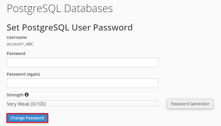The image size is (221, 126).
Task: Show password strength help via info icon
Action: pyautogui.click(x=27, y=95)
